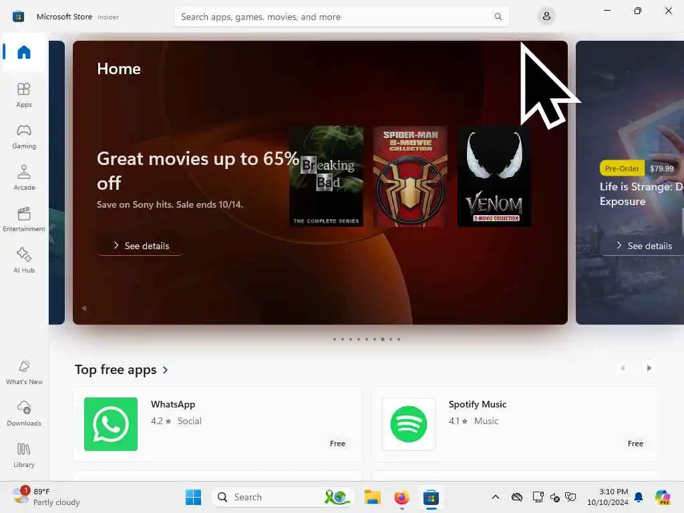This screenshot has height=513, width=684.
Task: Select the last carousel page dot
Action: pos(399,339)
